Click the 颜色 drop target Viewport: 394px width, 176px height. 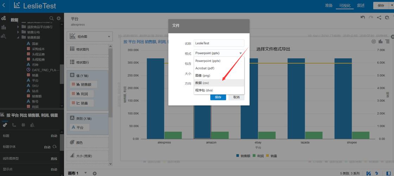[x=88, y=143]
